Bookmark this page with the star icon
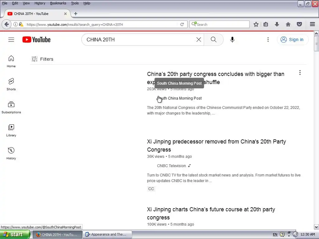 256,24
